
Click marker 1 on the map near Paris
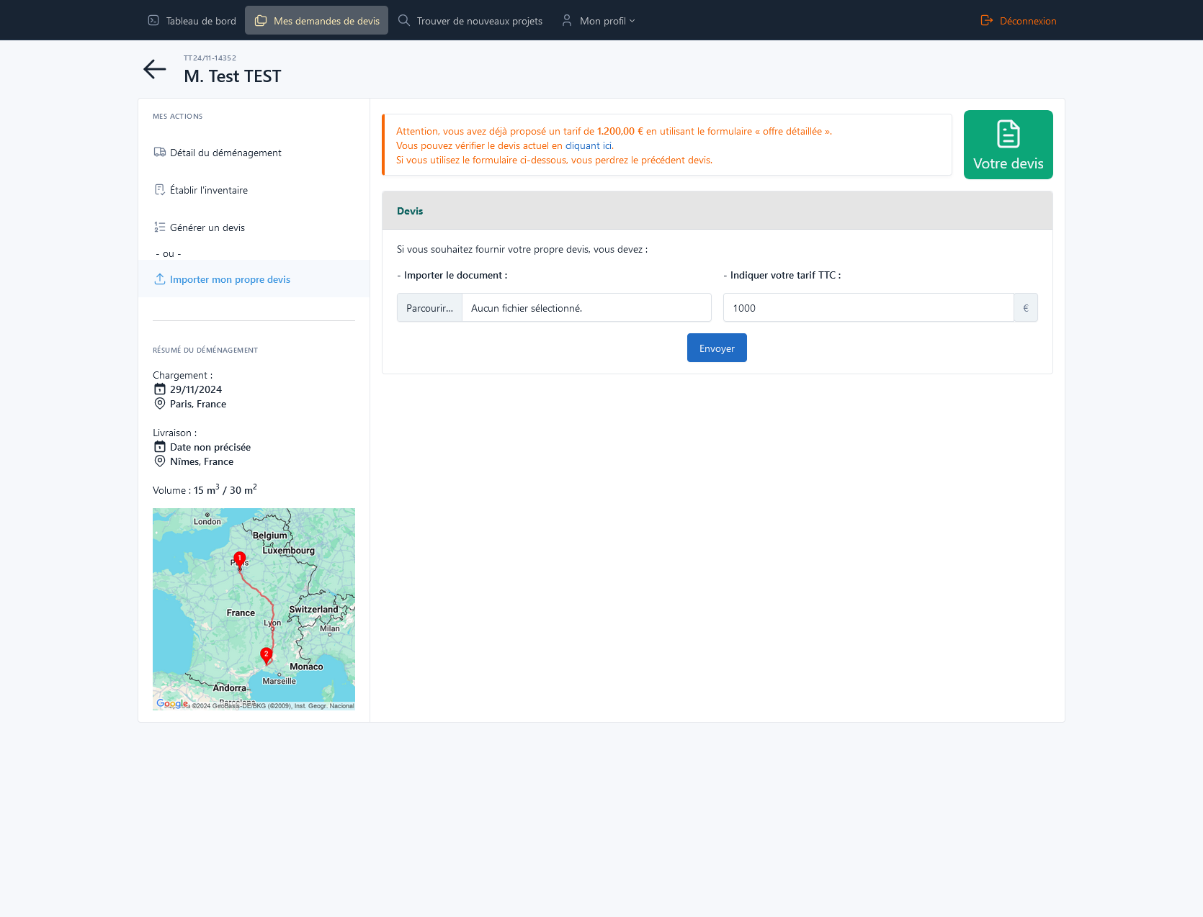pyautogui.click(x=239, y=559)
